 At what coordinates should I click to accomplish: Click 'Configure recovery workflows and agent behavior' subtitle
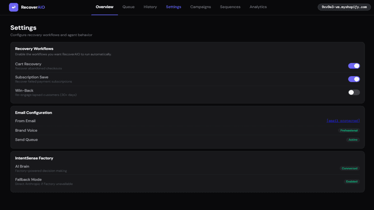(51, 35)
